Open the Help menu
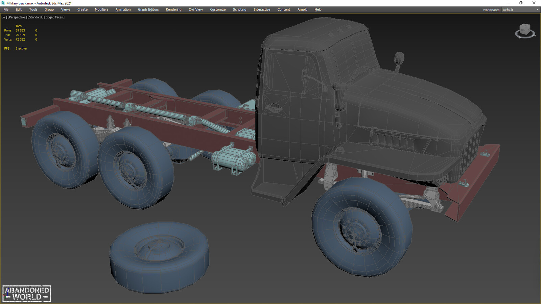 pyautogui.click(x=318, y=9)
